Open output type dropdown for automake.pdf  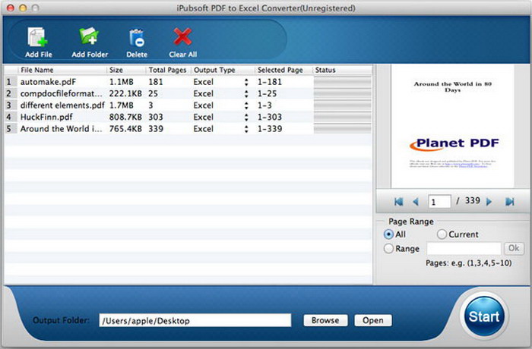click(x=246, y=82)
